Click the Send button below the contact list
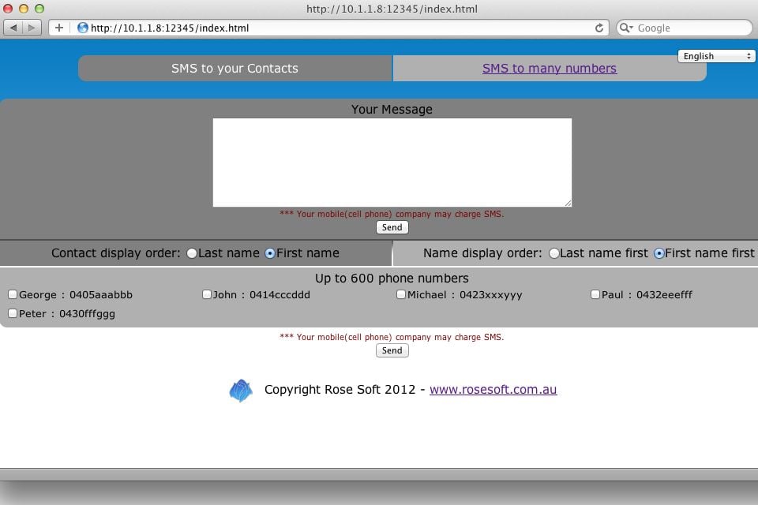Screen dimensions: 758x505 pyautogui.click(x=392, y=350)
